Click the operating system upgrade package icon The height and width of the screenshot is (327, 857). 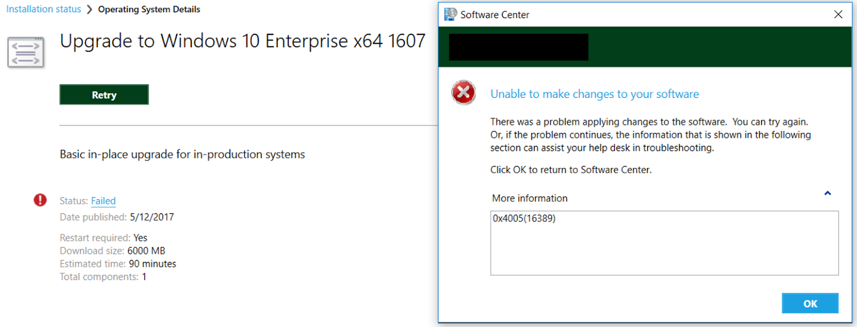[26, 52]
